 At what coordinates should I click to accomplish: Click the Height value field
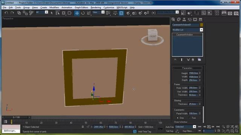coord(193,73)
